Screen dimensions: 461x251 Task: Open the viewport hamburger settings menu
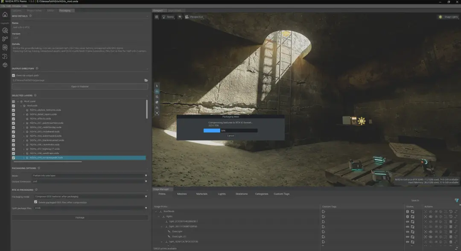pyautogui.click(x=156, y=17)
